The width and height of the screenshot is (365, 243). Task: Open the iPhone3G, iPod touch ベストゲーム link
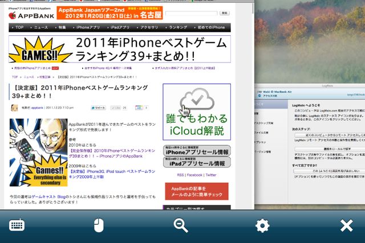112,174
